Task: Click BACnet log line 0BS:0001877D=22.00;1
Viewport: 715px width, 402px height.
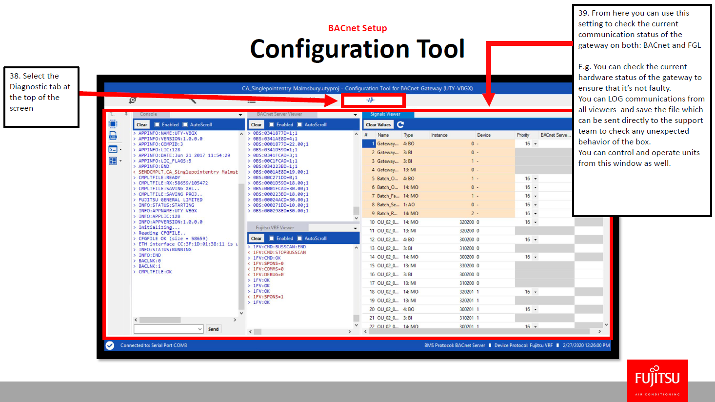Action: click(x=281, y=144)
